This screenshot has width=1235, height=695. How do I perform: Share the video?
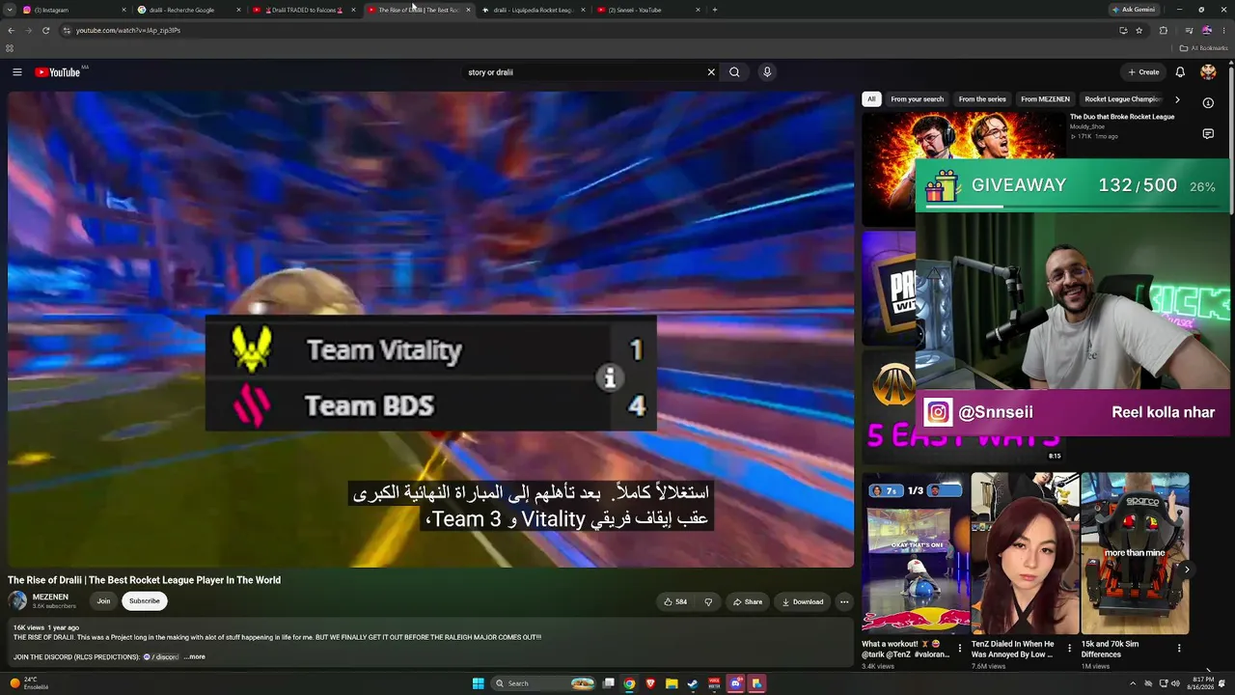click(748, 601)
